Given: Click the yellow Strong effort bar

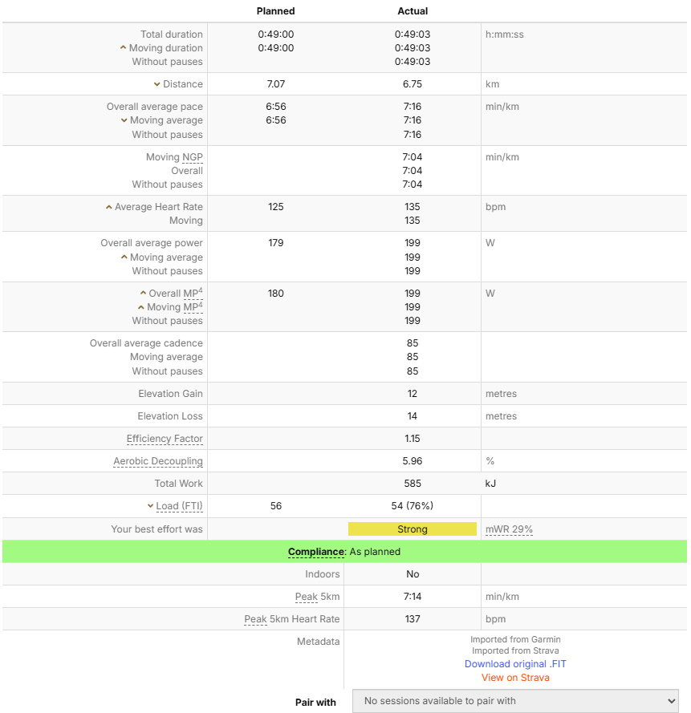Looking at the screenshot, I should (413, 529).
